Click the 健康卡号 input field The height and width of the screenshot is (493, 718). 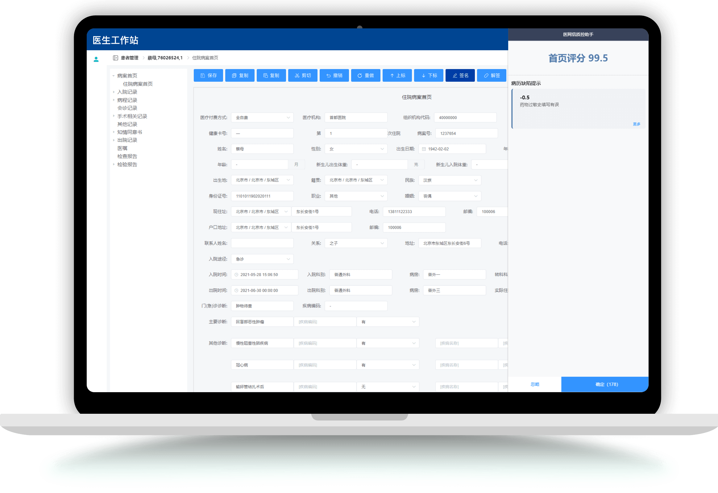click(262, 134)
